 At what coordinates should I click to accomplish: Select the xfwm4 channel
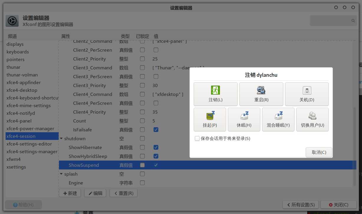pos(32,159)
